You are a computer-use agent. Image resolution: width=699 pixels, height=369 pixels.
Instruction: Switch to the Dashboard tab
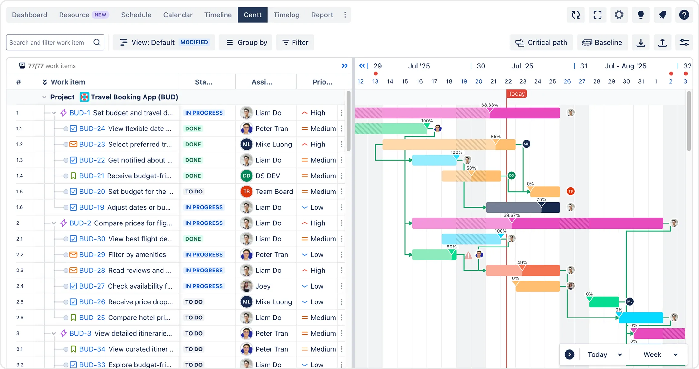29,15
